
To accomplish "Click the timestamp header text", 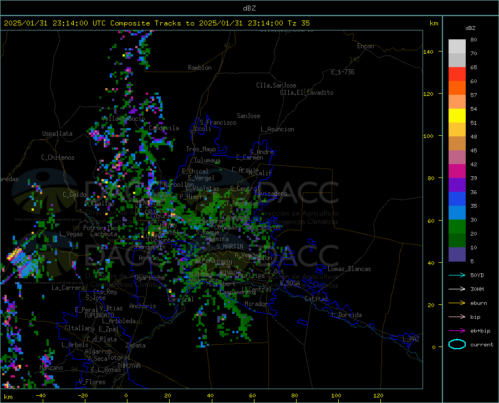I will coord(156,23).
